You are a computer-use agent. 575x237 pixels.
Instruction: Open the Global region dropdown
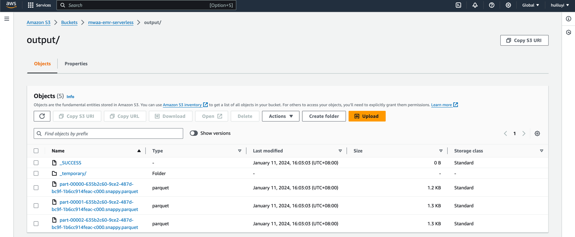[530, 5]
